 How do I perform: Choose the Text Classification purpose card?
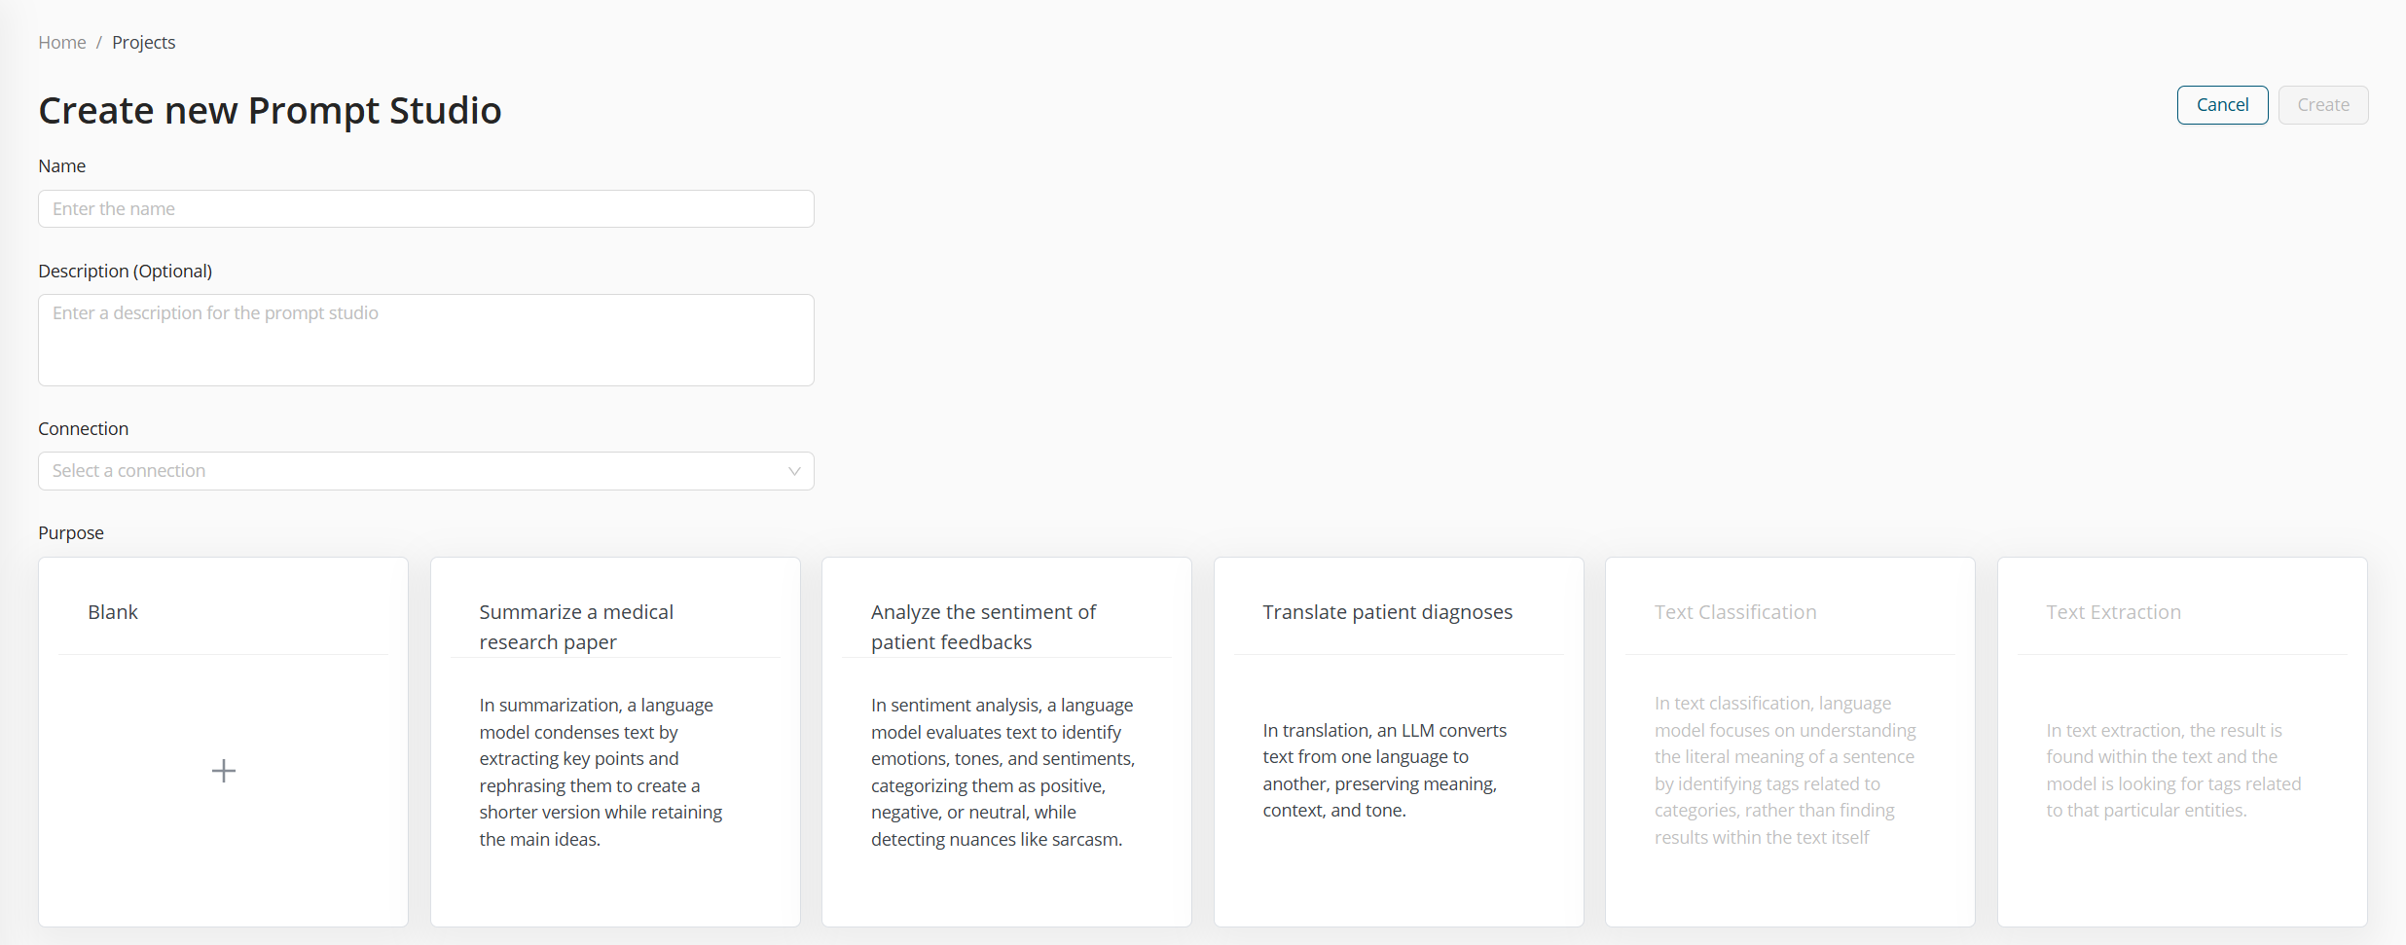(1790, 742)
